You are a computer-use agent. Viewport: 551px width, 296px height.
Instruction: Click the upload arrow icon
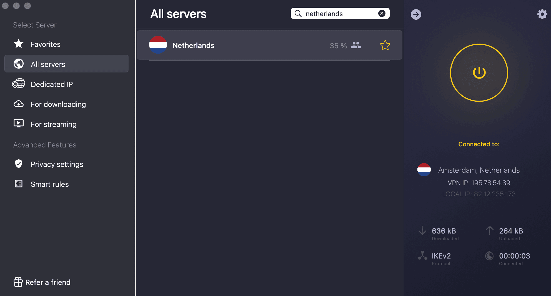pyautogui.click(x=490, y=230)
